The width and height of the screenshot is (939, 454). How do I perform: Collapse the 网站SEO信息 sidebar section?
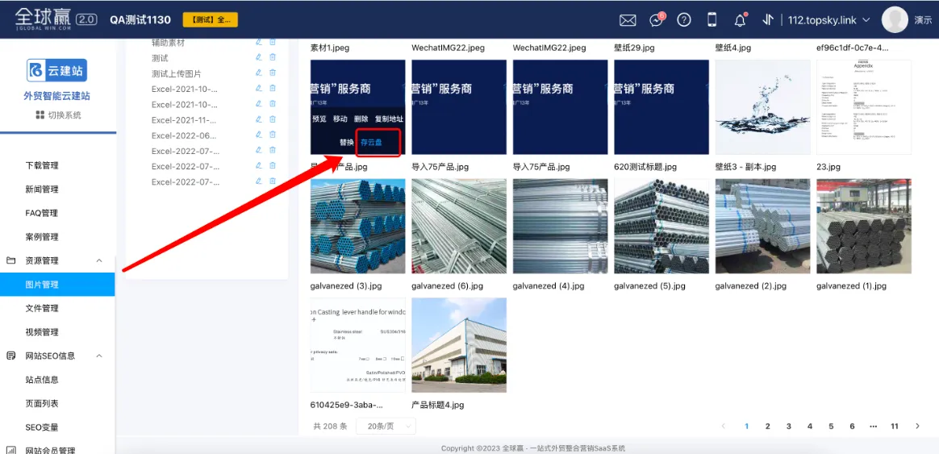coord(99,356)
